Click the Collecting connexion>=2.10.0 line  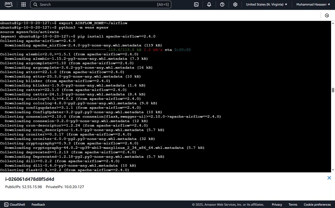(x=110, y=117)
